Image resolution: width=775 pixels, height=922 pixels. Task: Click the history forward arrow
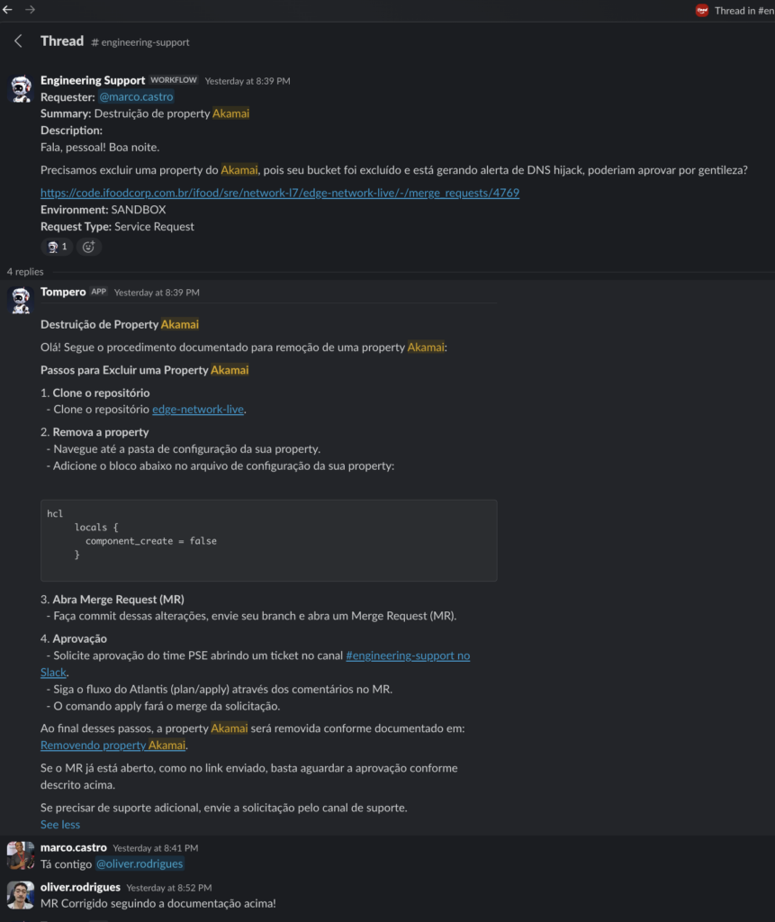30,10
